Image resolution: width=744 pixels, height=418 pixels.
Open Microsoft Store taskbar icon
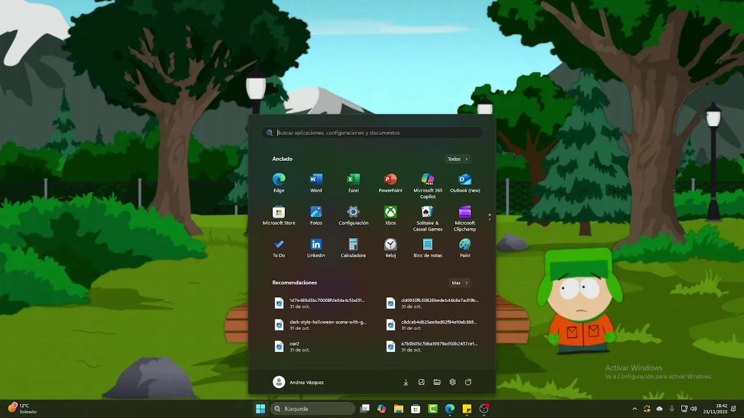416,409
